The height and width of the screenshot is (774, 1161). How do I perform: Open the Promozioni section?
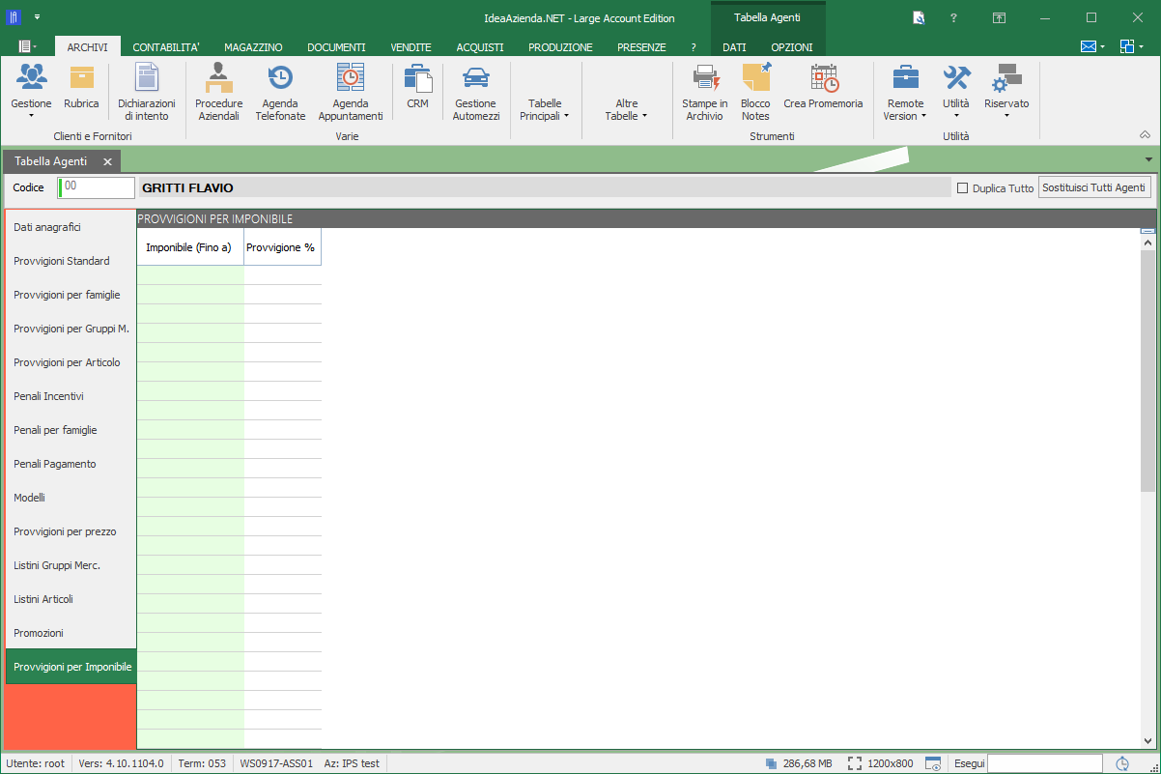tap(71, 633)
